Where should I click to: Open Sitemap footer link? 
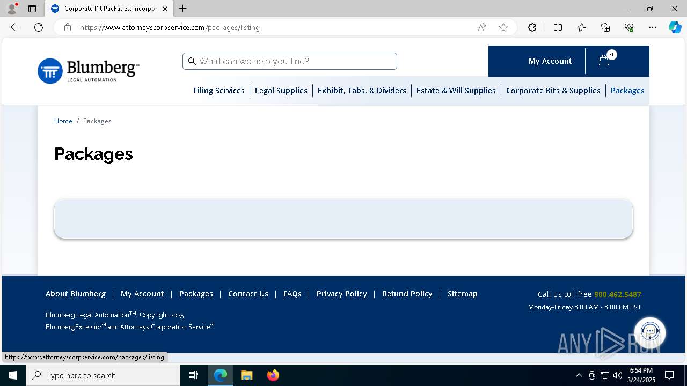(463, 294)
